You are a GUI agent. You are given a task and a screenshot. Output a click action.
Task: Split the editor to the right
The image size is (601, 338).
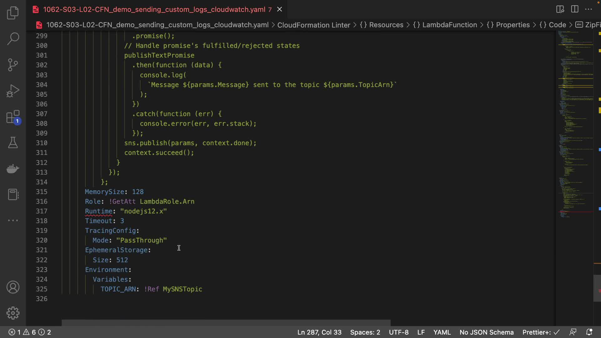pyautogui.click(x=575, y=9)
